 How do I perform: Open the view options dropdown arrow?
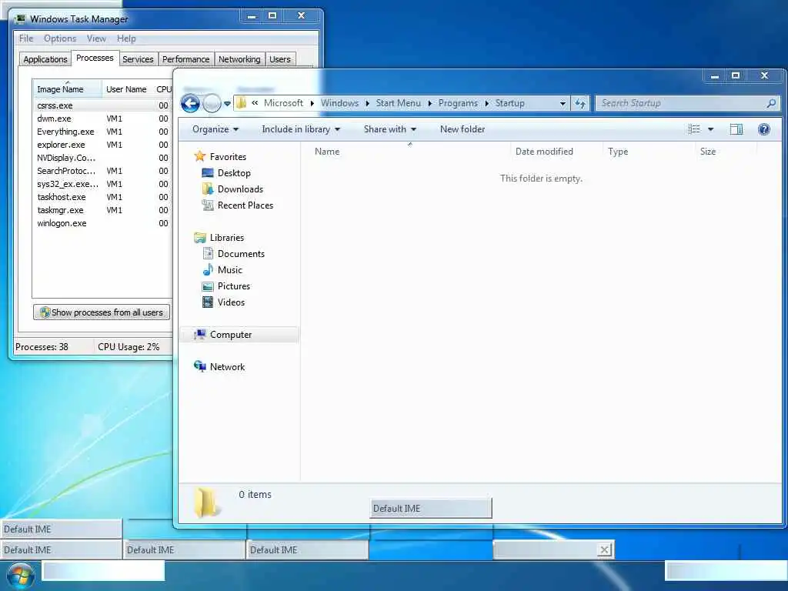click(x=710, y=129)
